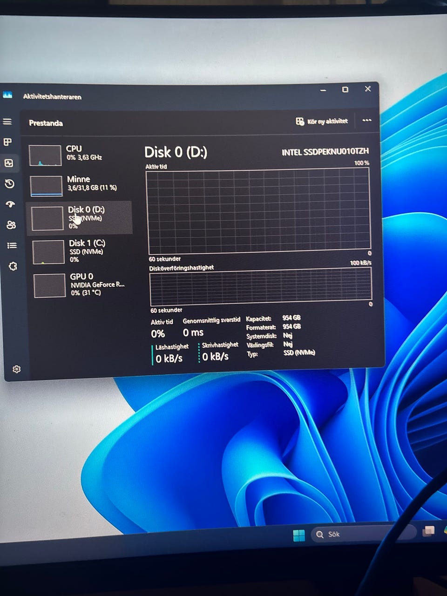
Task: Click the Kapacitet 954 GB value
Action: pos(291,318)
